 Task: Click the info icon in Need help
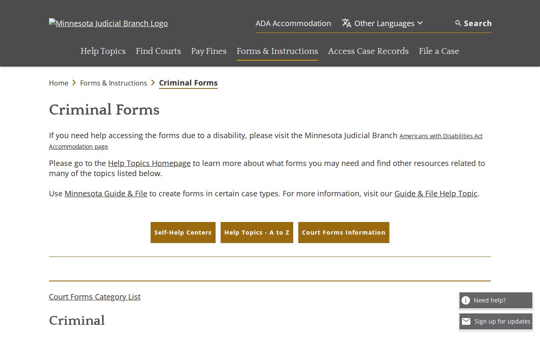(x=466, y=300)
